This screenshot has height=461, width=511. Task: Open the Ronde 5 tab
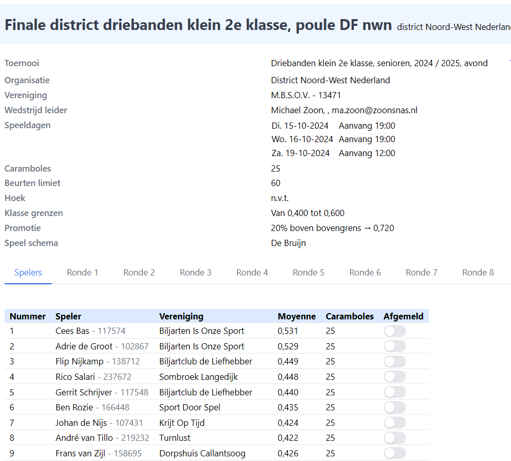(x=308, y=272)
